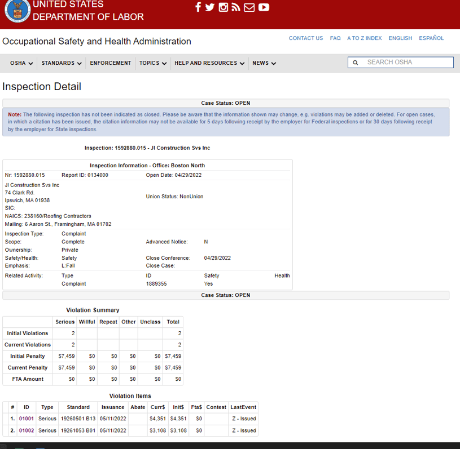Click standard 19260501 B13 cell

tap(78, 419)
